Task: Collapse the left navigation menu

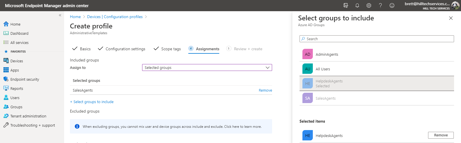Action: (x=60, y=15)
